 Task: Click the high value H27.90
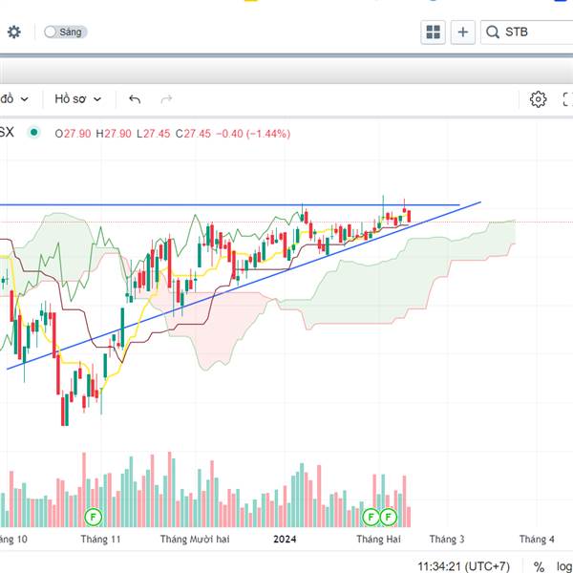click(114, 134)
